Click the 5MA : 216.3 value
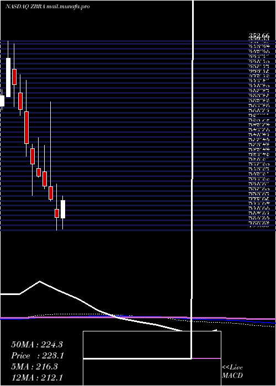 (34, 367)
